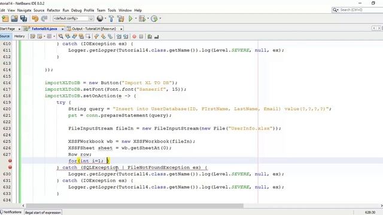Toggle Highlight Search icon
Screen dimensions: 383x215
(81, 36)
